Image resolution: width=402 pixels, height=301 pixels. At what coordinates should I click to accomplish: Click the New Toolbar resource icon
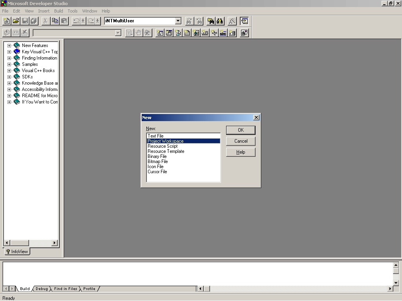coord(205,33)
